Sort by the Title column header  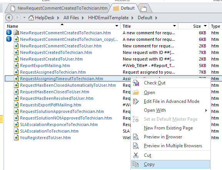[x=127, y=26]
